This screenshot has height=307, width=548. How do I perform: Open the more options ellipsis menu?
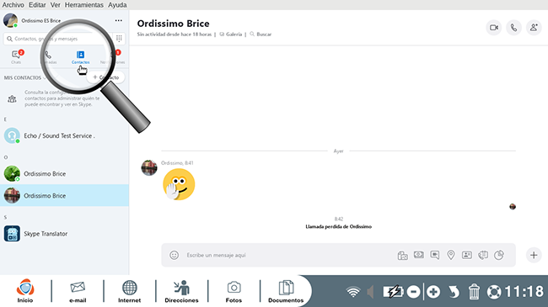click(119, 20)
